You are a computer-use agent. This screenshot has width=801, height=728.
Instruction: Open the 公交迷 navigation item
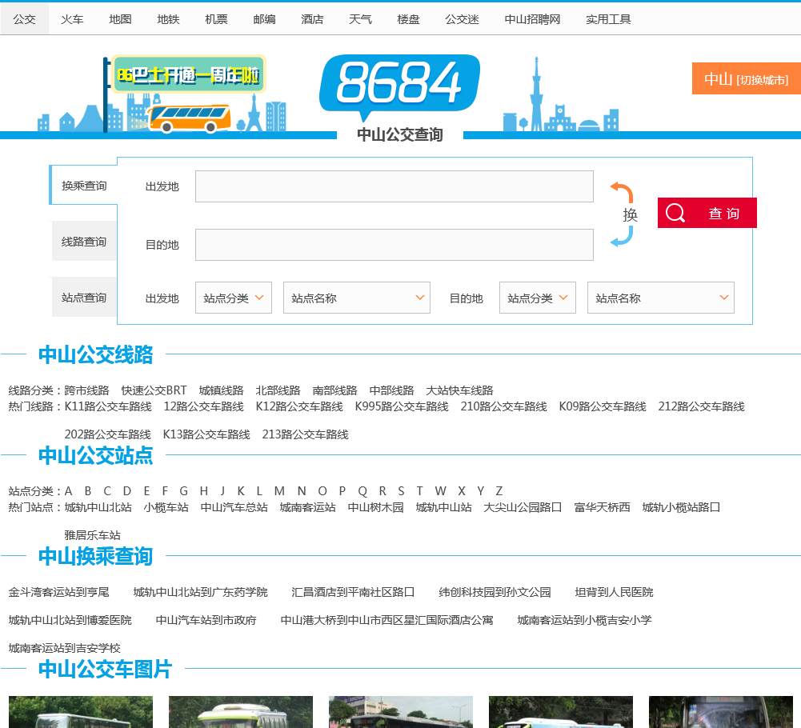[x=462, y=19]
